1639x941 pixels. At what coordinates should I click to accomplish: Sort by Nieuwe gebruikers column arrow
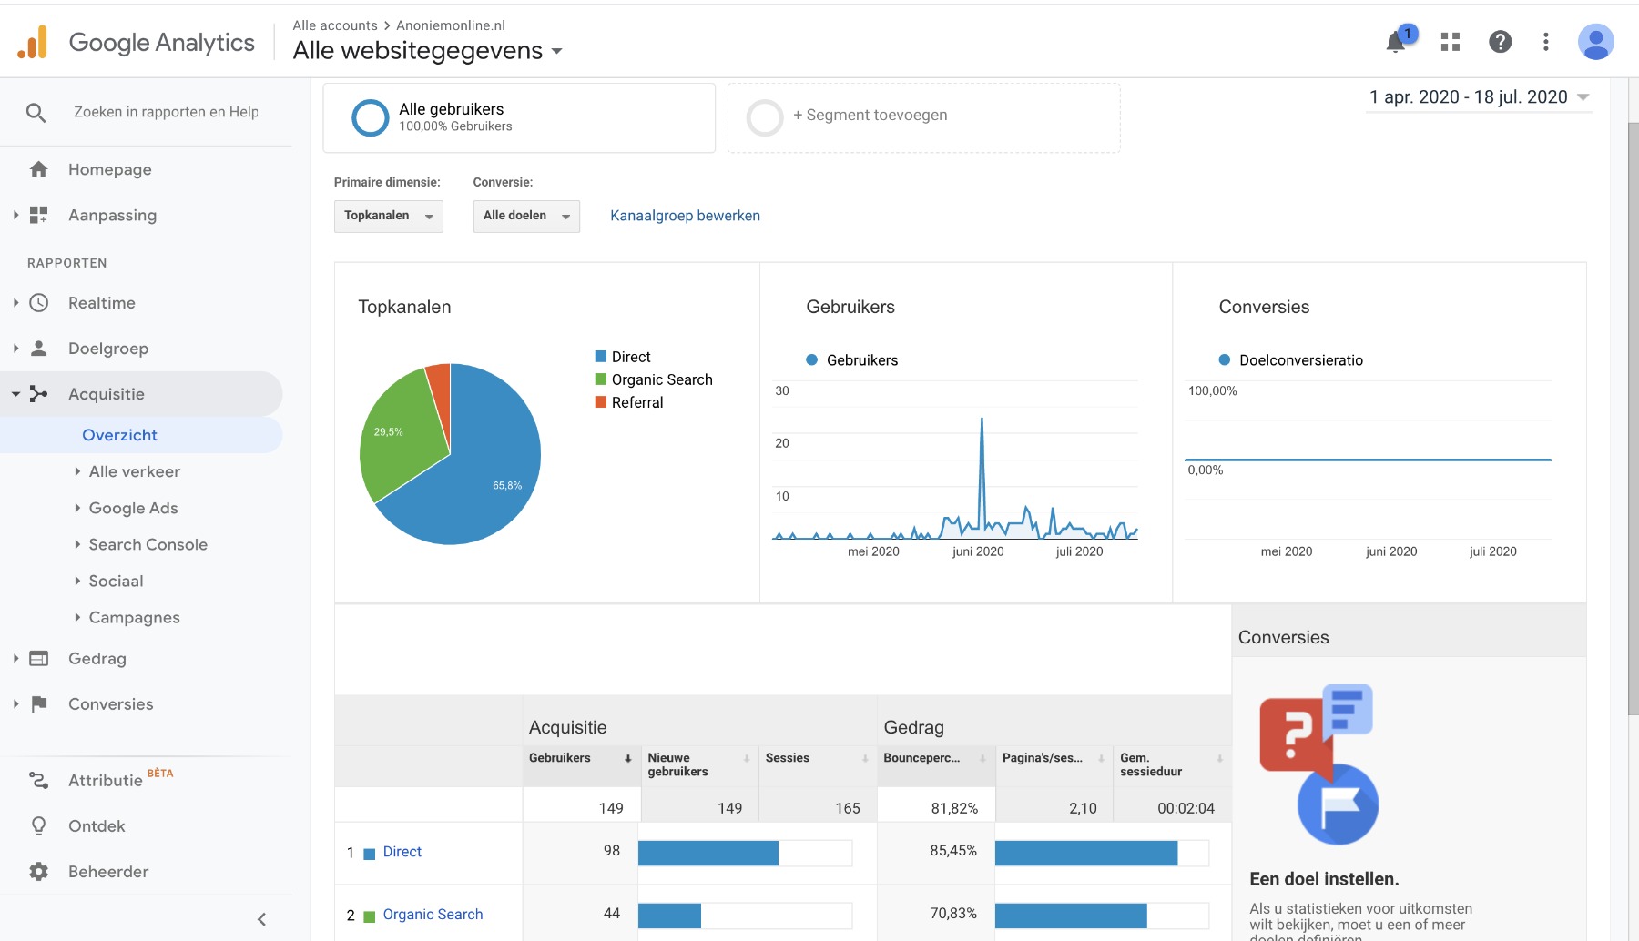746,758
